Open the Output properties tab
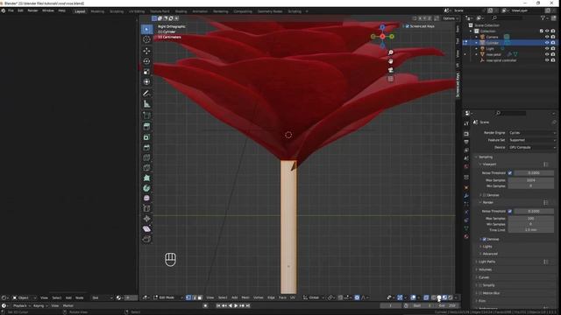The image size is (561, 315). 466,142
